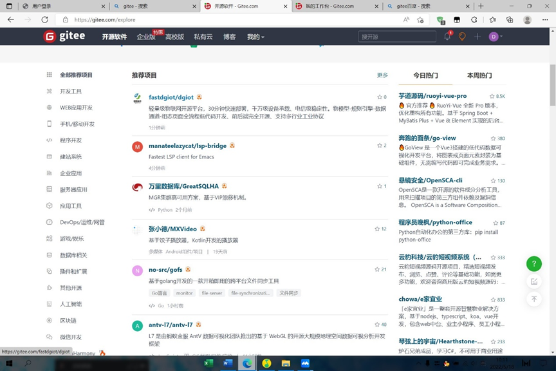The height and width of the screenshot is (371, 556).
Task: Click the back-to-top arrow button
Action: coord(533,299)
